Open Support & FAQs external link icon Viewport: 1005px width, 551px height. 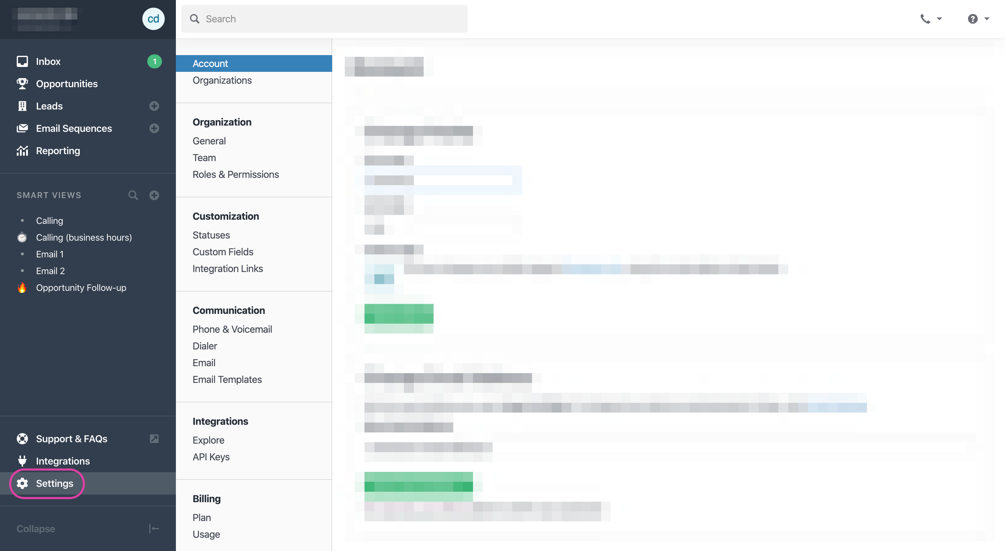click(x=154, y=439)
